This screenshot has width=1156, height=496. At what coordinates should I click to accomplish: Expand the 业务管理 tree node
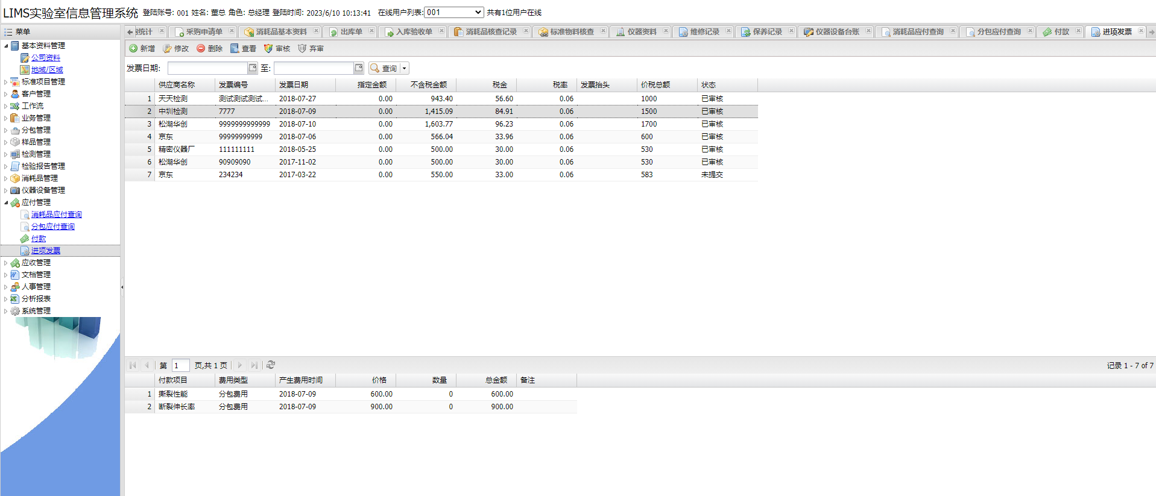(6, 118)
